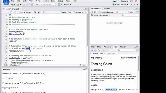Switch to the Packages tab
Image resolution: width=166 pixels, height=93 pixels.
tap(107, 47)
